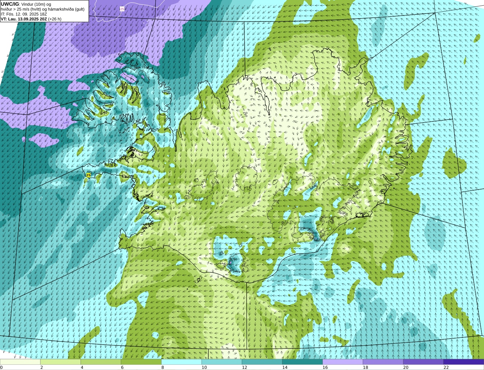Click the 'UWC/IG: Vindur (10m) og' title line

tap(26, 4)
